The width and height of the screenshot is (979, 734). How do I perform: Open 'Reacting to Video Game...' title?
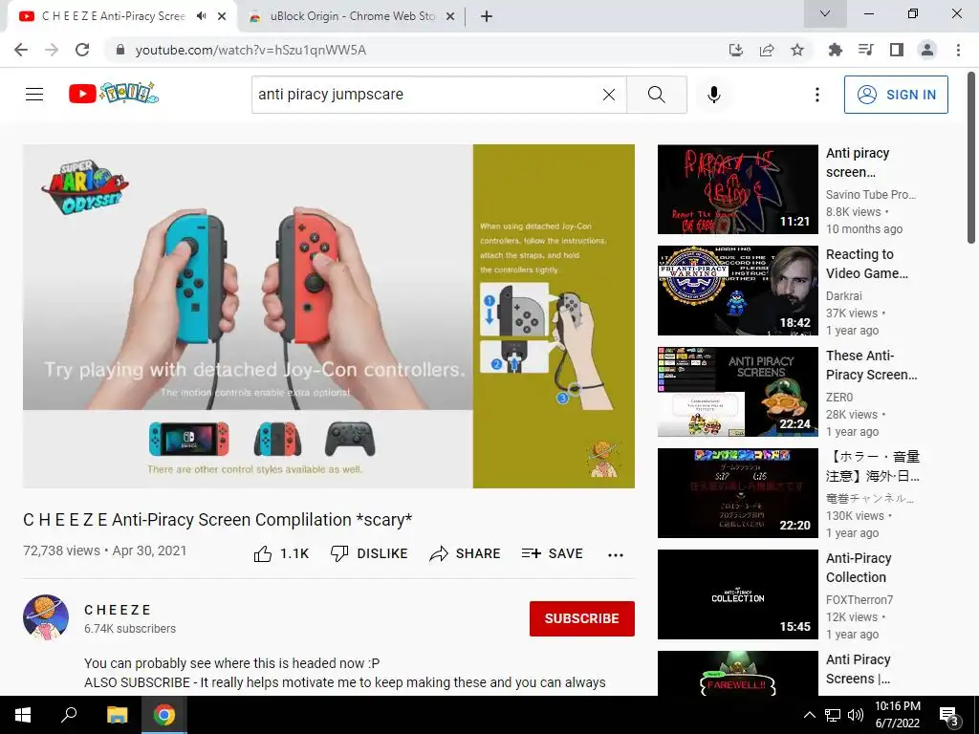point(866,264)
